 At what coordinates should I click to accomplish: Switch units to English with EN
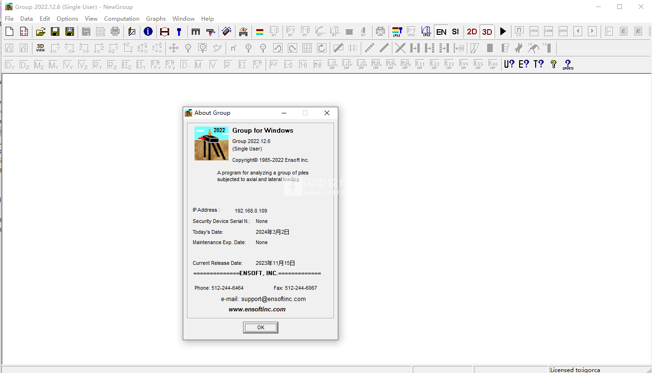pos(441,32)
